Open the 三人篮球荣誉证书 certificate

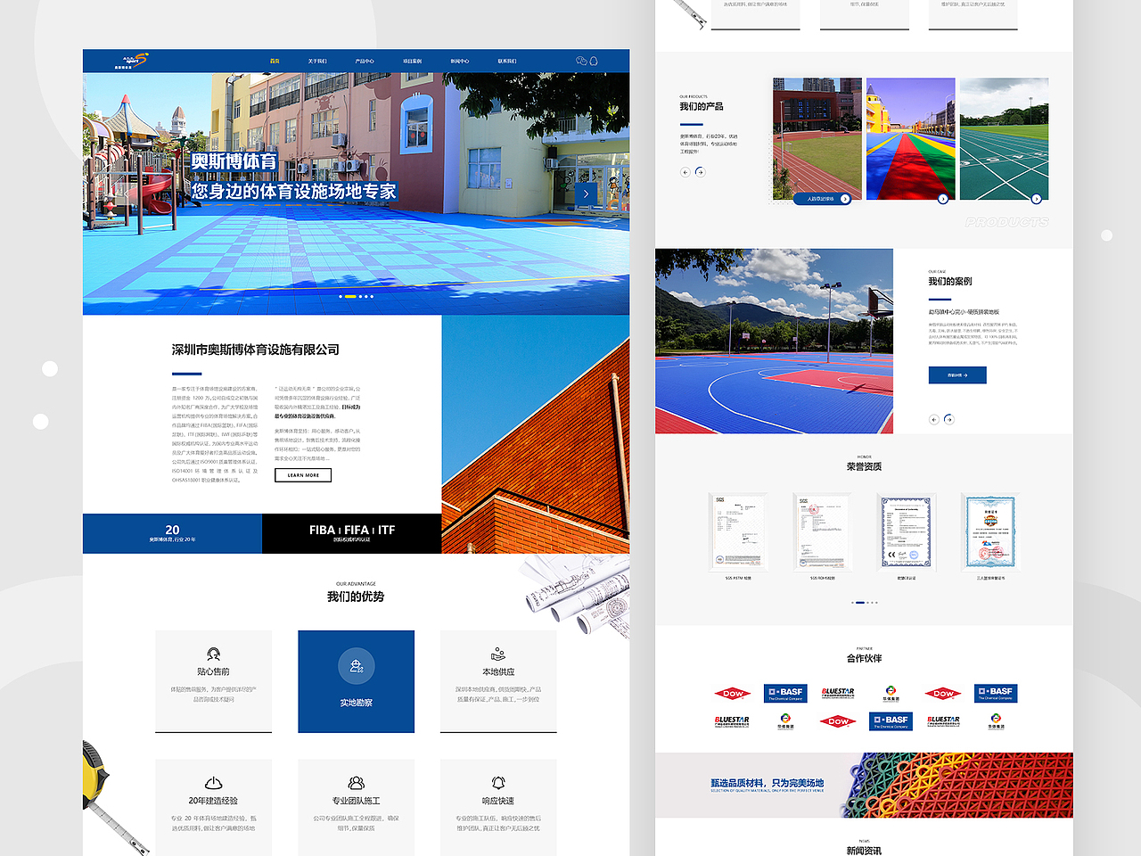(990, 531)
